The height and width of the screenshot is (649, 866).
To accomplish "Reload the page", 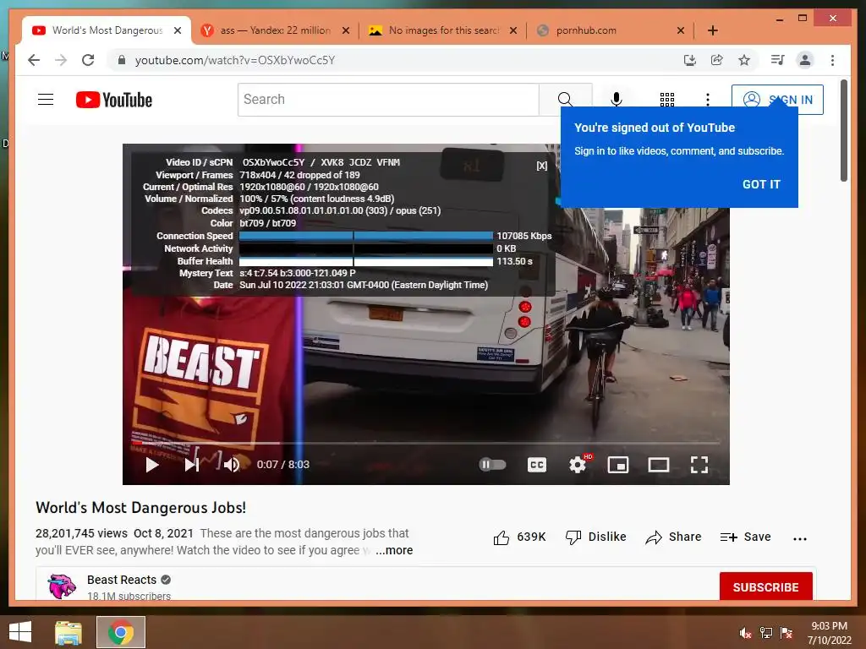I will pyautogui.click(x=88, y=60).
